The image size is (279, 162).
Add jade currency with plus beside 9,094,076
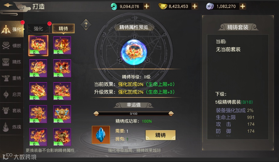pos(147,6)
